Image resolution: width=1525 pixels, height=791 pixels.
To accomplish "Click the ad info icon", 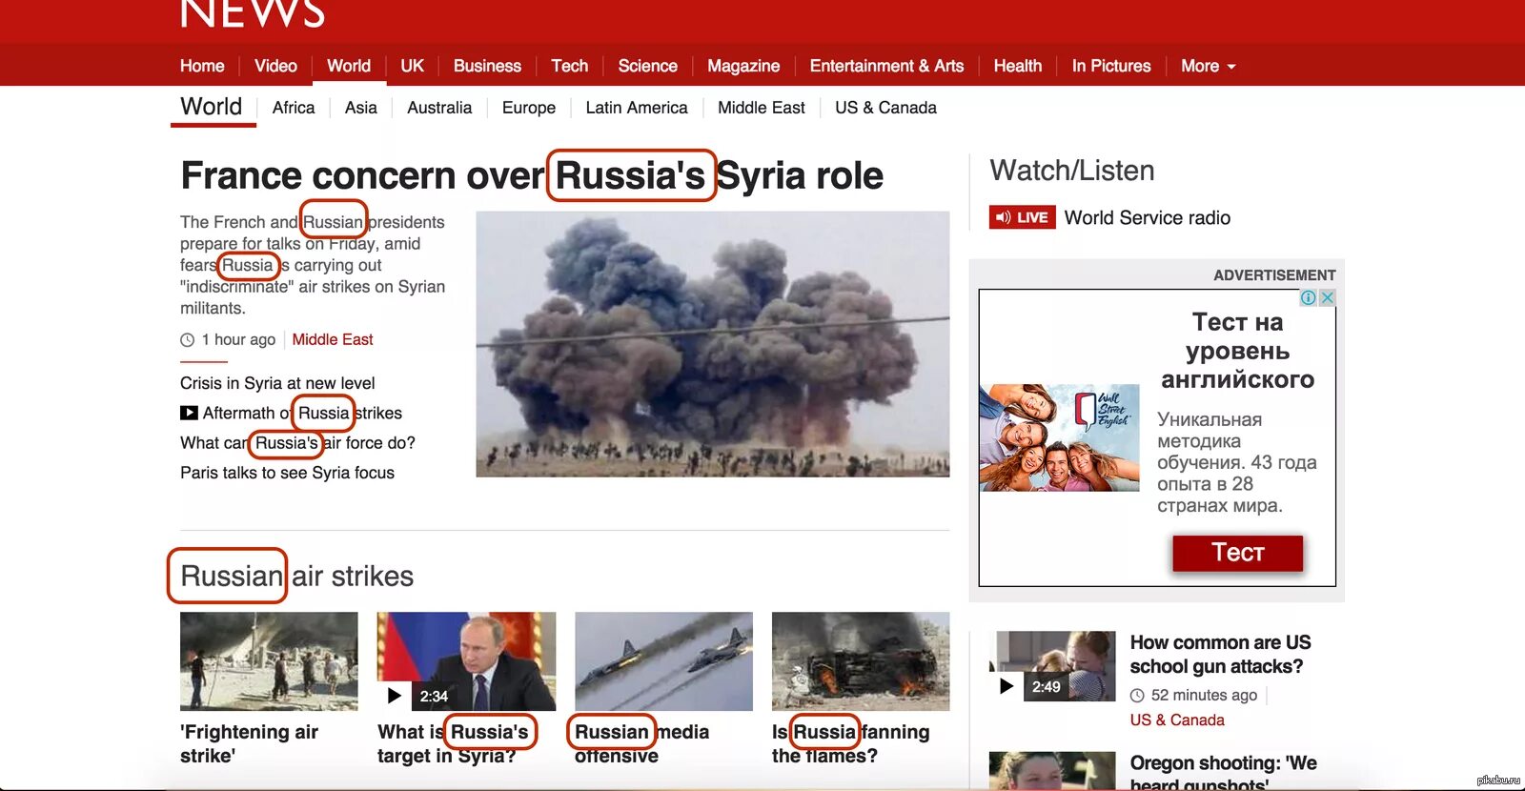I will tap(1309, 297).
